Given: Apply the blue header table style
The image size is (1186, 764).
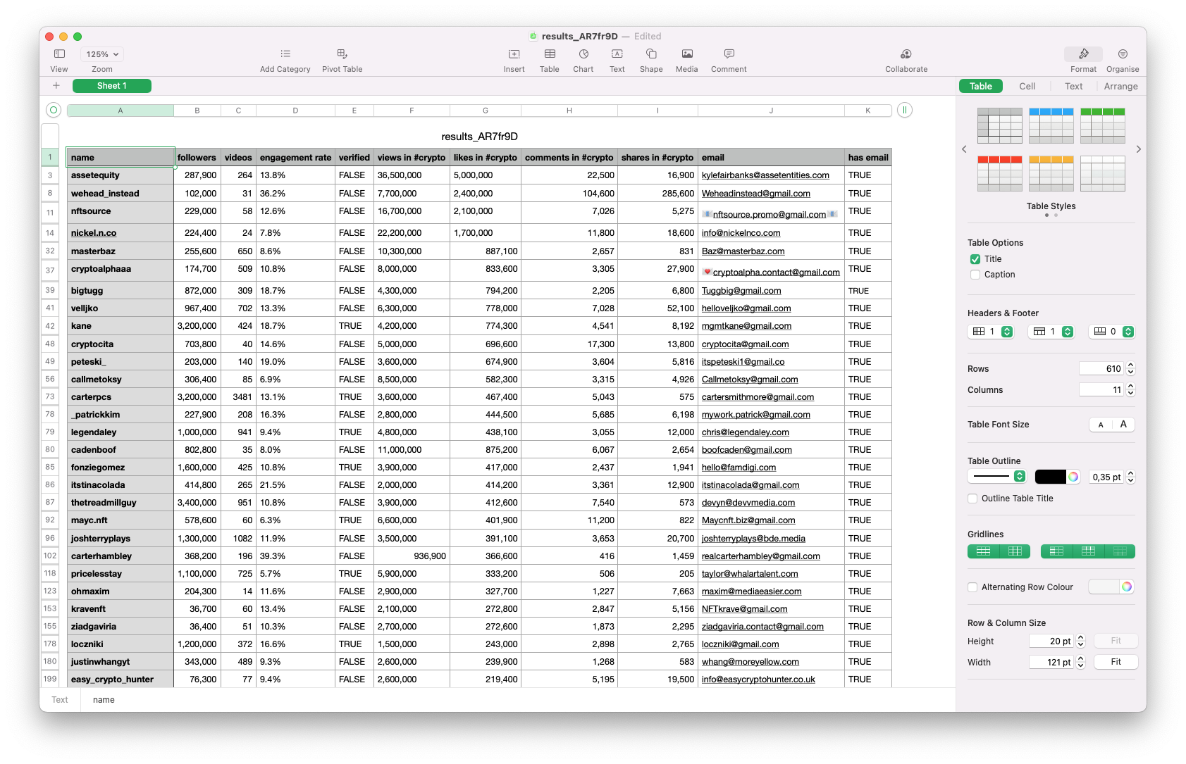Looking at the screenshot, I should tap(1051, 125).
